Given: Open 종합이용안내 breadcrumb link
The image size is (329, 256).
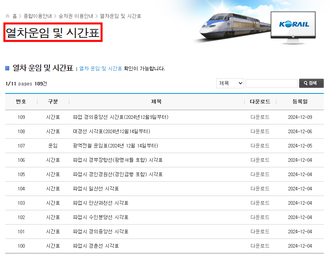Looking at the screenshot, I should (x=37, y=16).
